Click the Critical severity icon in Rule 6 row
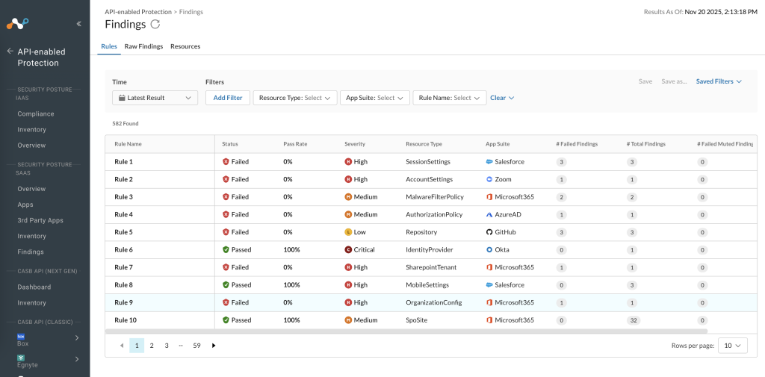The image size is (765, 377). [x=348, y=249]
